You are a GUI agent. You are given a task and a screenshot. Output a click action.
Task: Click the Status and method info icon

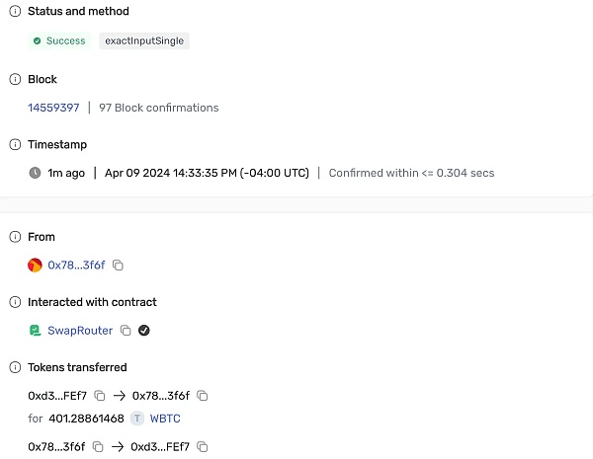(x=15, y=11)
